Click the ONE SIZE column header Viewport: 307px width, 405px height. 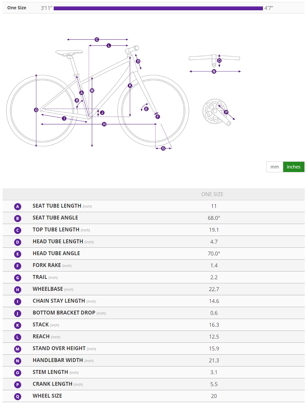coord(212,194)
